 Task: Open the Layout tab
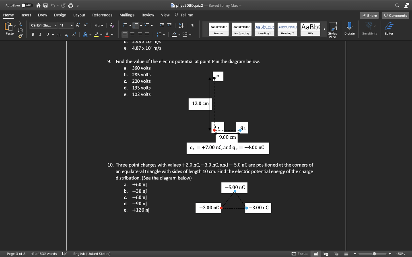[79, 15]
